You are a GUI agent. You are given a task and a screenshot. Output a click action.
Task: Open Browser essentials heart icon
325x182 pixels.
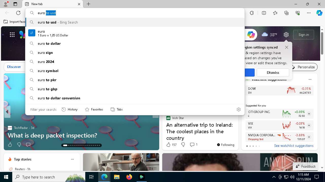pyautogui.click(x=298, y=13)
